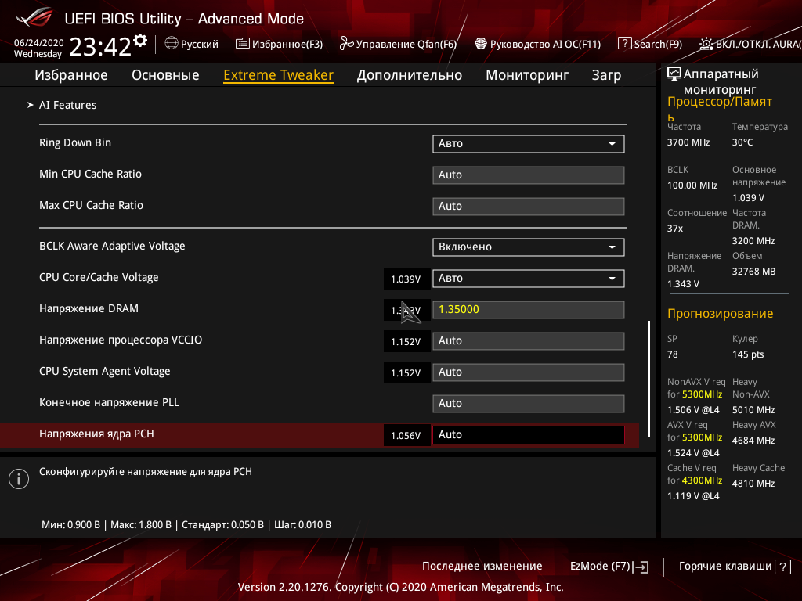
Task: Select Ring Down Bin label
Action: (75, 142)
